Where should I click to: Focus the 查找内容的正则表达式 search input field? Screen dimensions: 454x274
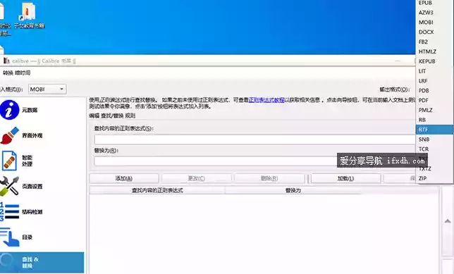(x=254, y=139)
